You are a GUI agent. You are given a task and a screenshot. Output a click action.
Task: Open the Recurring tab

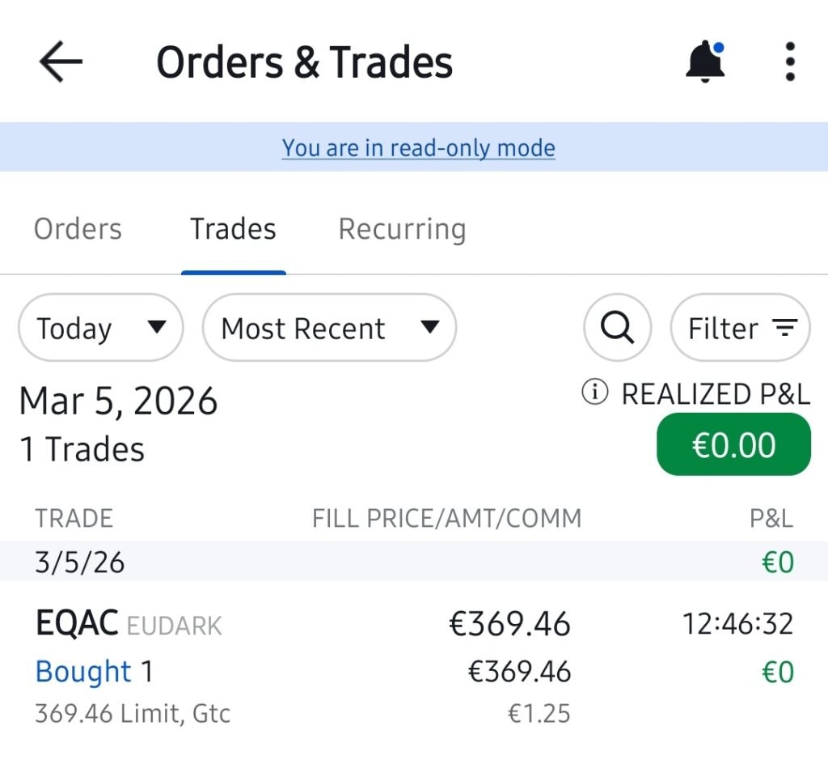(402, 229)
